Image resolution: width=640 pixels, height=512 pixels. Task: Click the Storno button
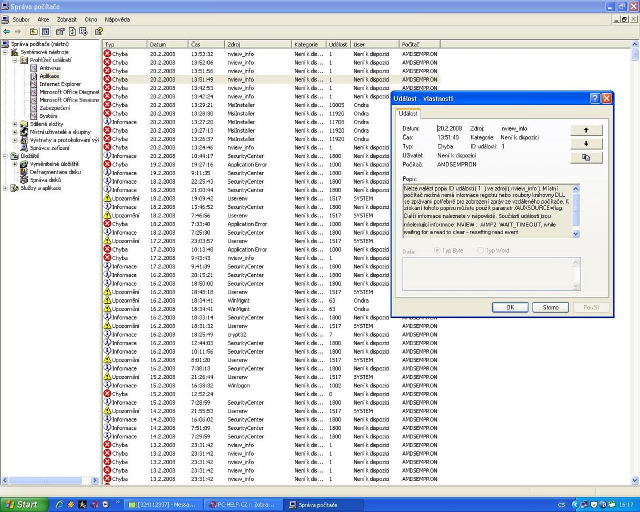coord(551,307)
